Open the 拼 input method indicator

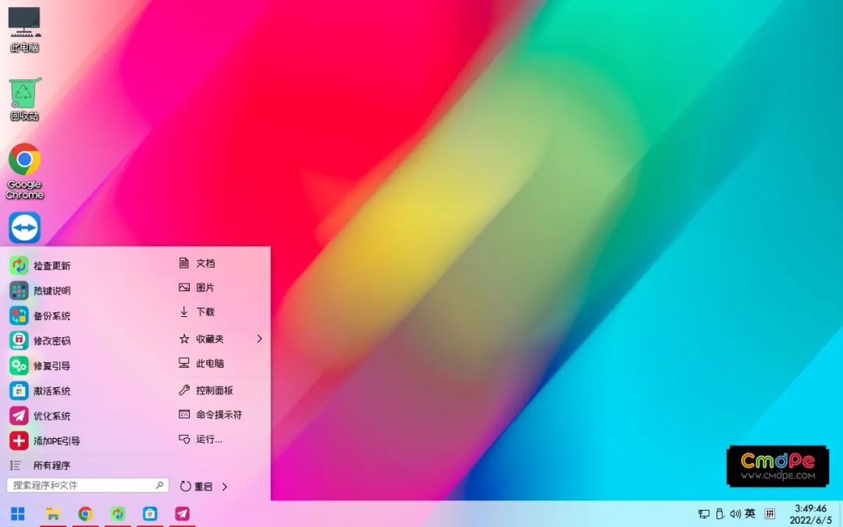(769, 514)
